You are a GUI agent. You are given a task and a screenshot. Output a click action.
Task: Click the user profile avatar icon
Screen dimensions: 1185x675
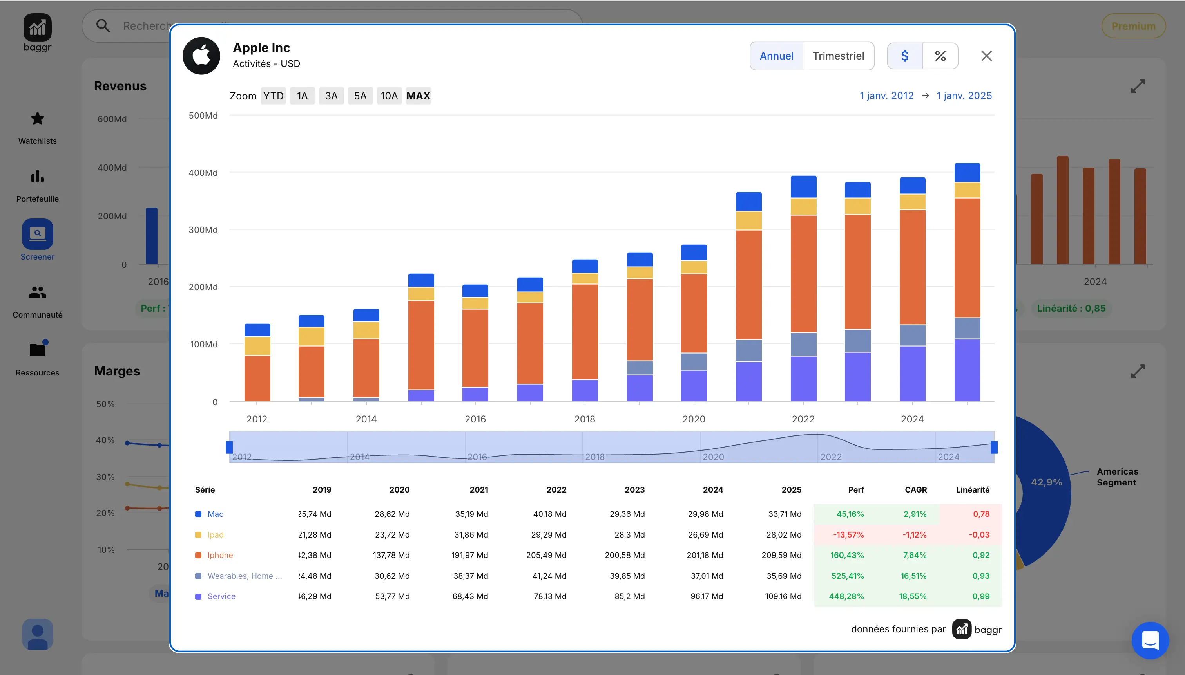tap(37, 634)
